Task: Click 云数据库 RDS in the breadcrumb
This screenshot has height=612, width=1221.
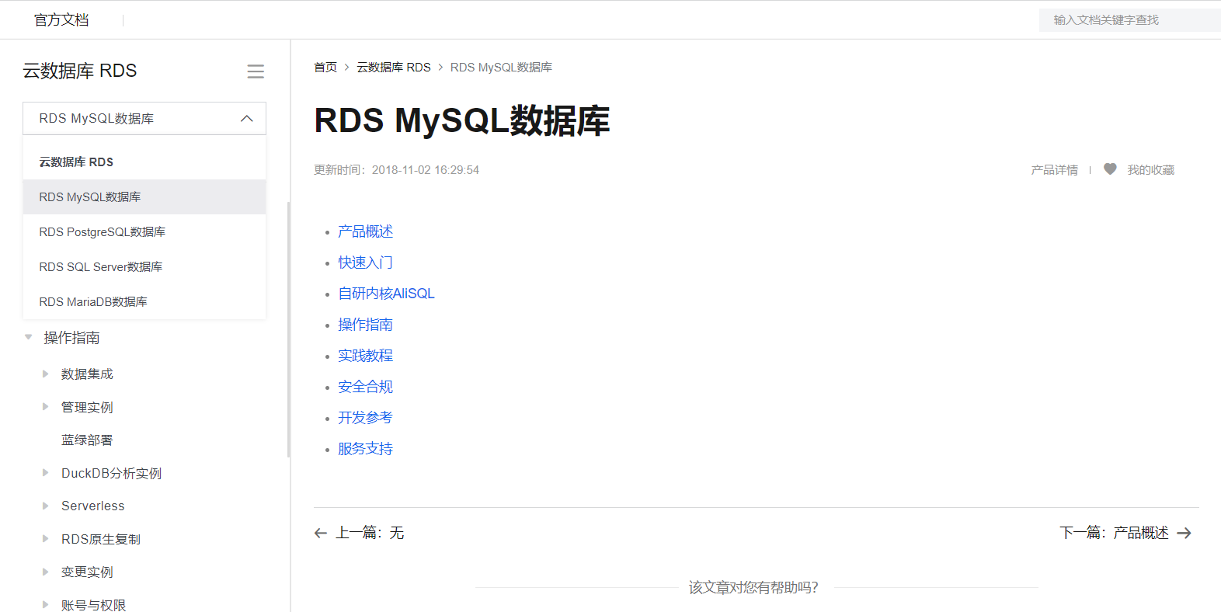Action: pyautogui.click(x=394, y=68)
